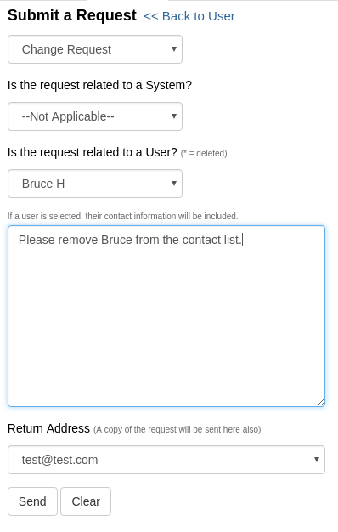Focus the request message text area

point(166,316)
